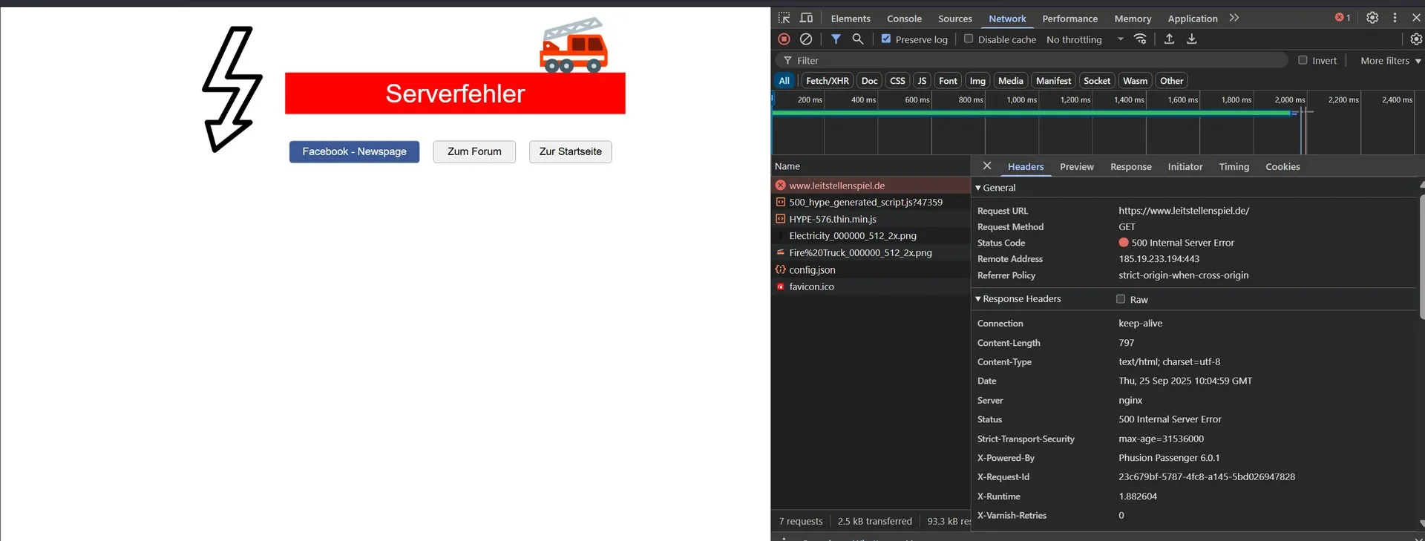The height and width of the screenshot is (541, 1425).
Task: Toggle the network filter funnel icon
Action: coord(836,39)
